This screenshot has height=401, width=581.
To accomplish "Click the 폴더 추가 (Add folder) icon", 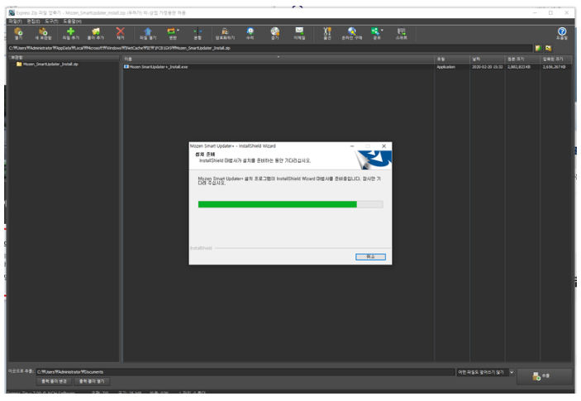I will [96, 33].
